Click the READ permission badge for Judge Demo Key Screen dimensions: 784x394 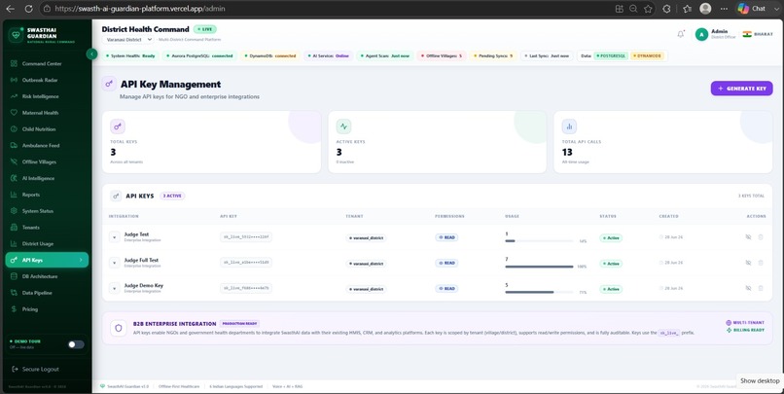coord(446,289)
